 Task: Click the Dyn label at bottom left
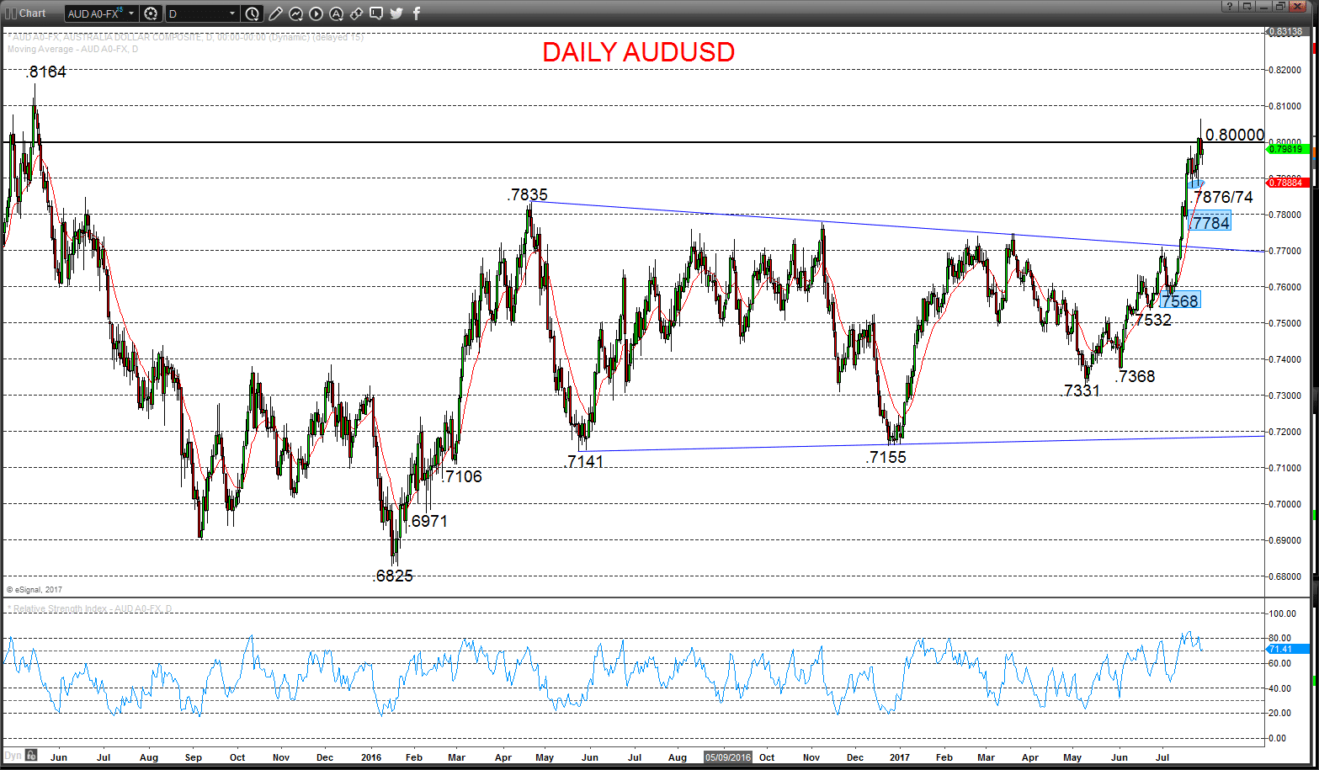pyautogui.click(x=13, y=755)
